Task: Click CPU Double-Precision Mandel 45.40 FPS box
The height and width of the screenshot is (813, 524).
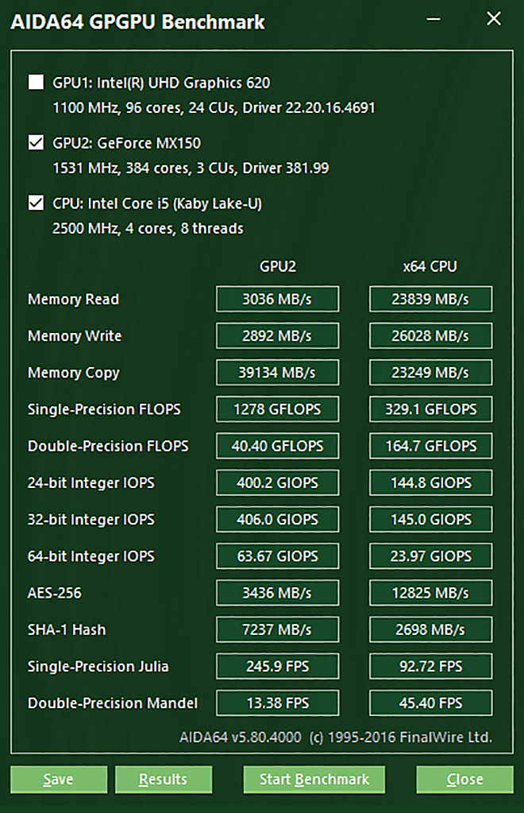Action: click(x=431, y=703)
